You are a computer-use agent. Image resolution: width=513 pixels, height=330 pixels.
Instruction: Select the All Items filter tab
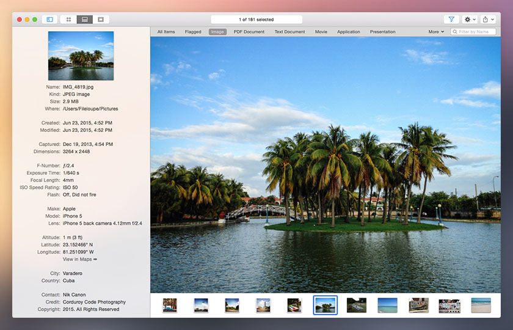[x=166, y=32]
